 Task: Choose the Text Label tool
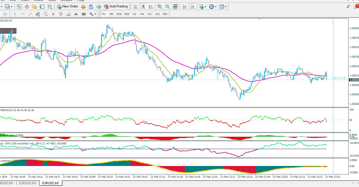pyautogui.click(x=61, y=14)
